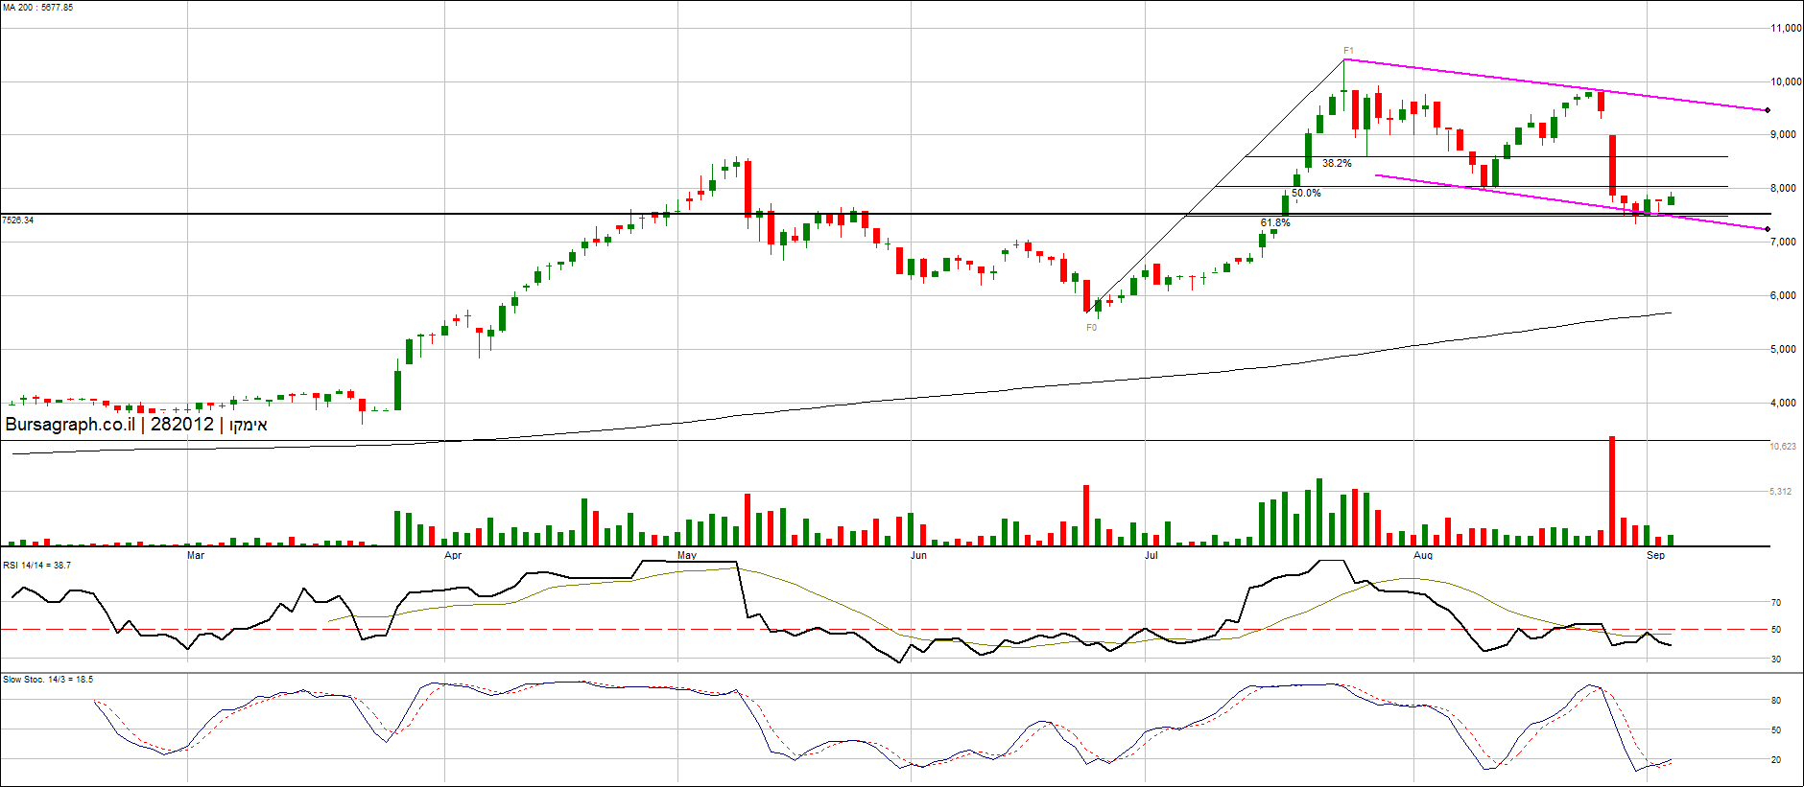Click the Jul label on time axis
Image resolution: width=1804 pixels, height=787 pixels.
(1151, 556)
